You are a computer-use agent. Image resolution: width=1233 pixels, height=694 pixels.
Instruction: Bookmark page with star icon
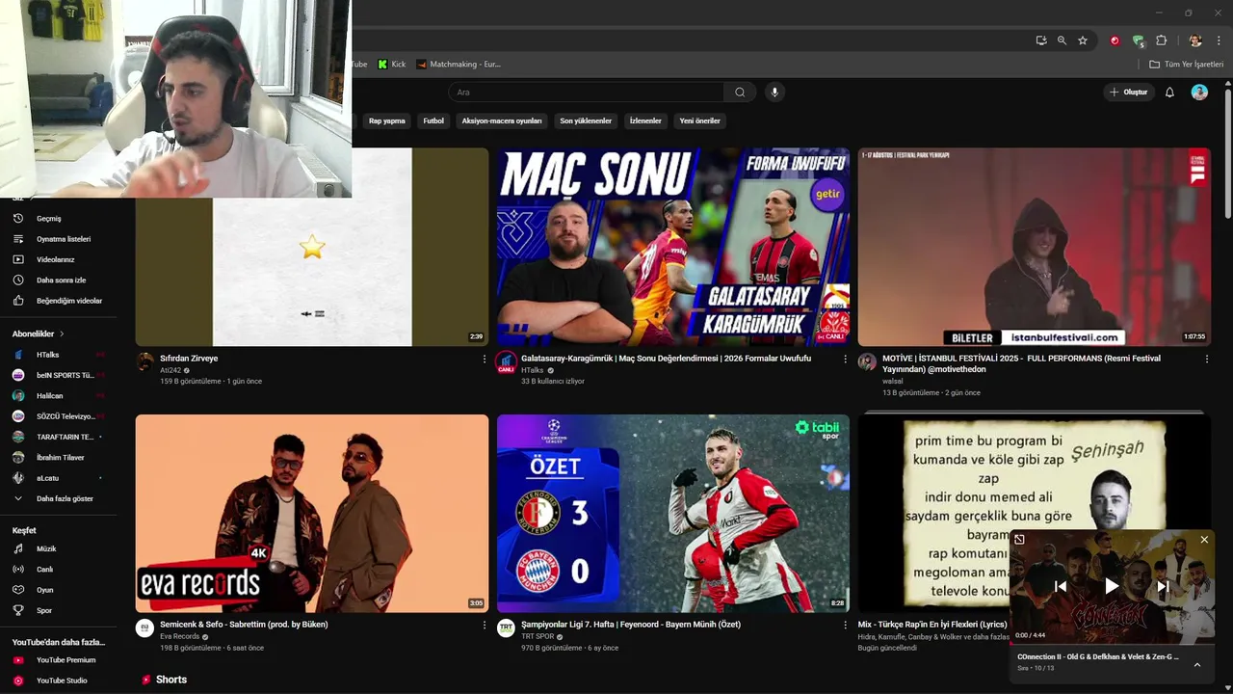click(x=1083, y=40)
